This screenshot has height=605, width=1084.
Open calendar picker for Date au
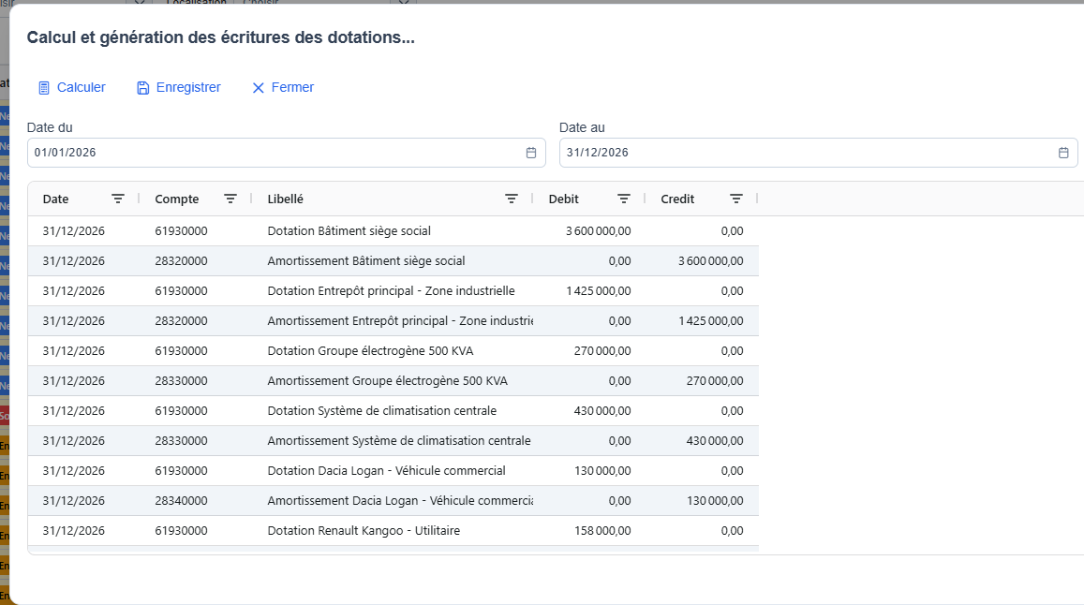(x=1063, y=153)
